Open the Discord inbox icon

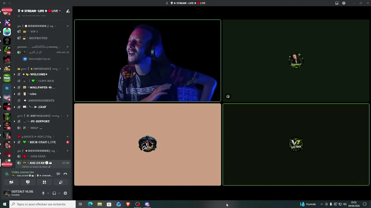(x=337, y=3)
